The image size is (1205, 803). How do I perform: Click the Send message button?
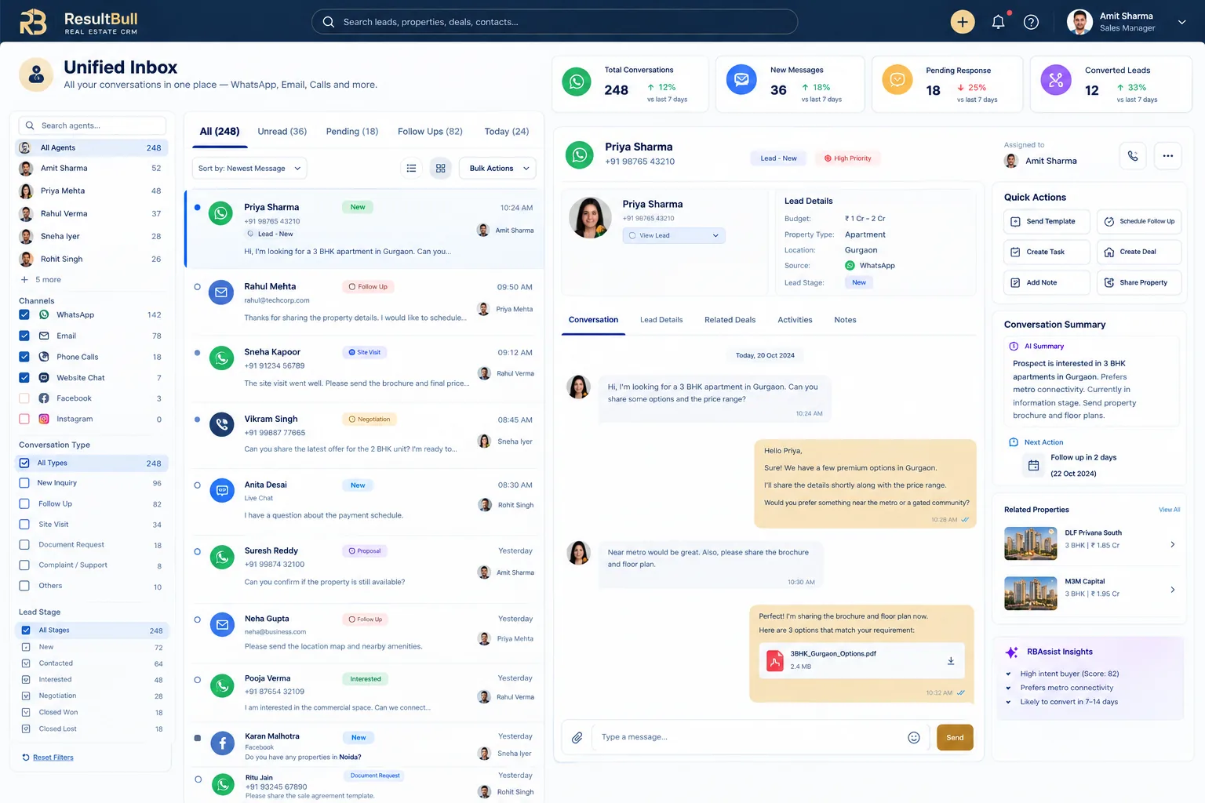click(x=955, y=737)
